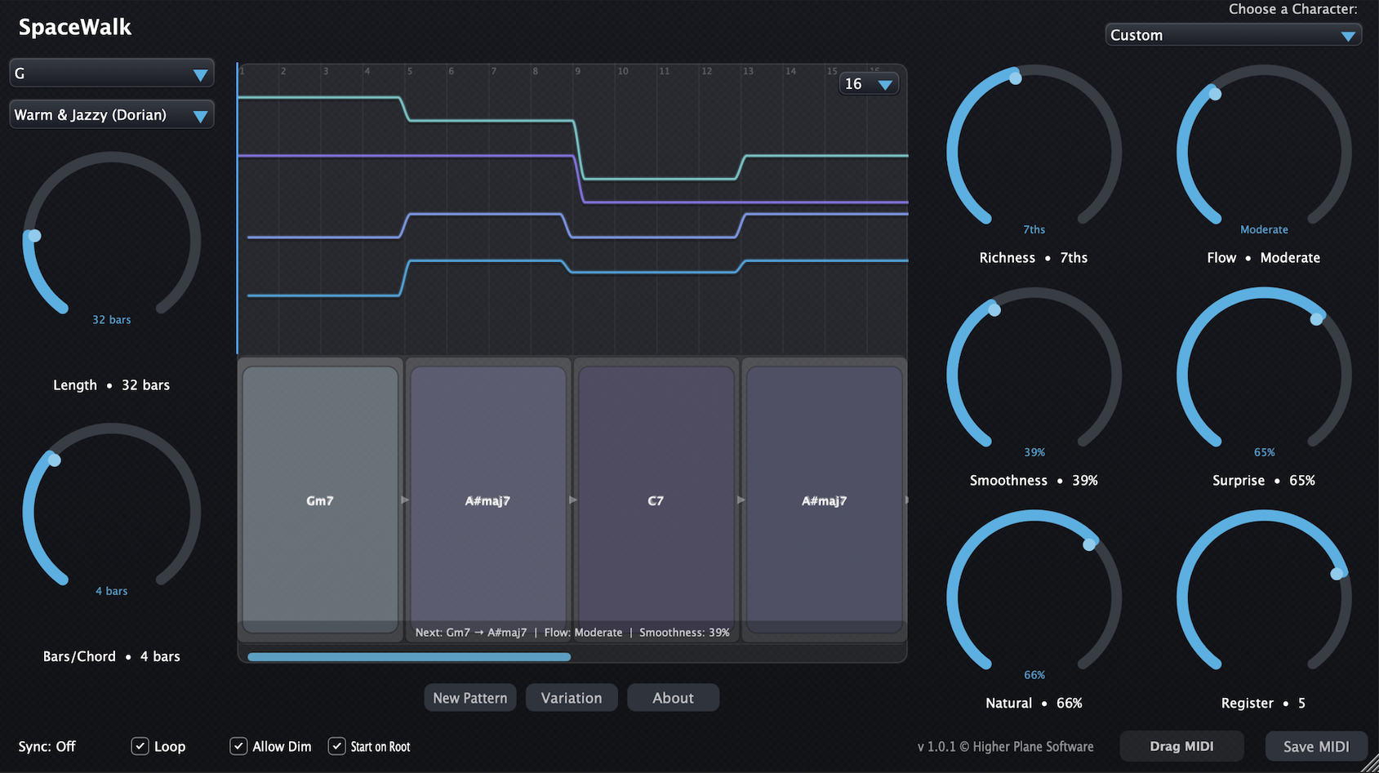Viewport: 1379px width, 773px height.
Task: Generate a New Pattern
Action: point(470,698)
